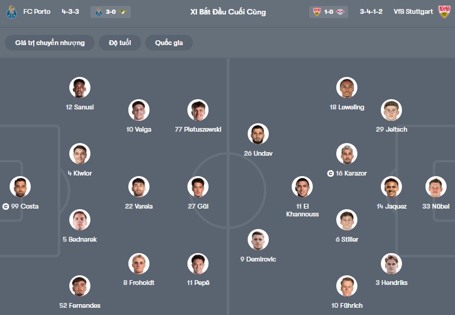
Task: Click Demirovic's player avatar
Action: [x=258, y=240]
